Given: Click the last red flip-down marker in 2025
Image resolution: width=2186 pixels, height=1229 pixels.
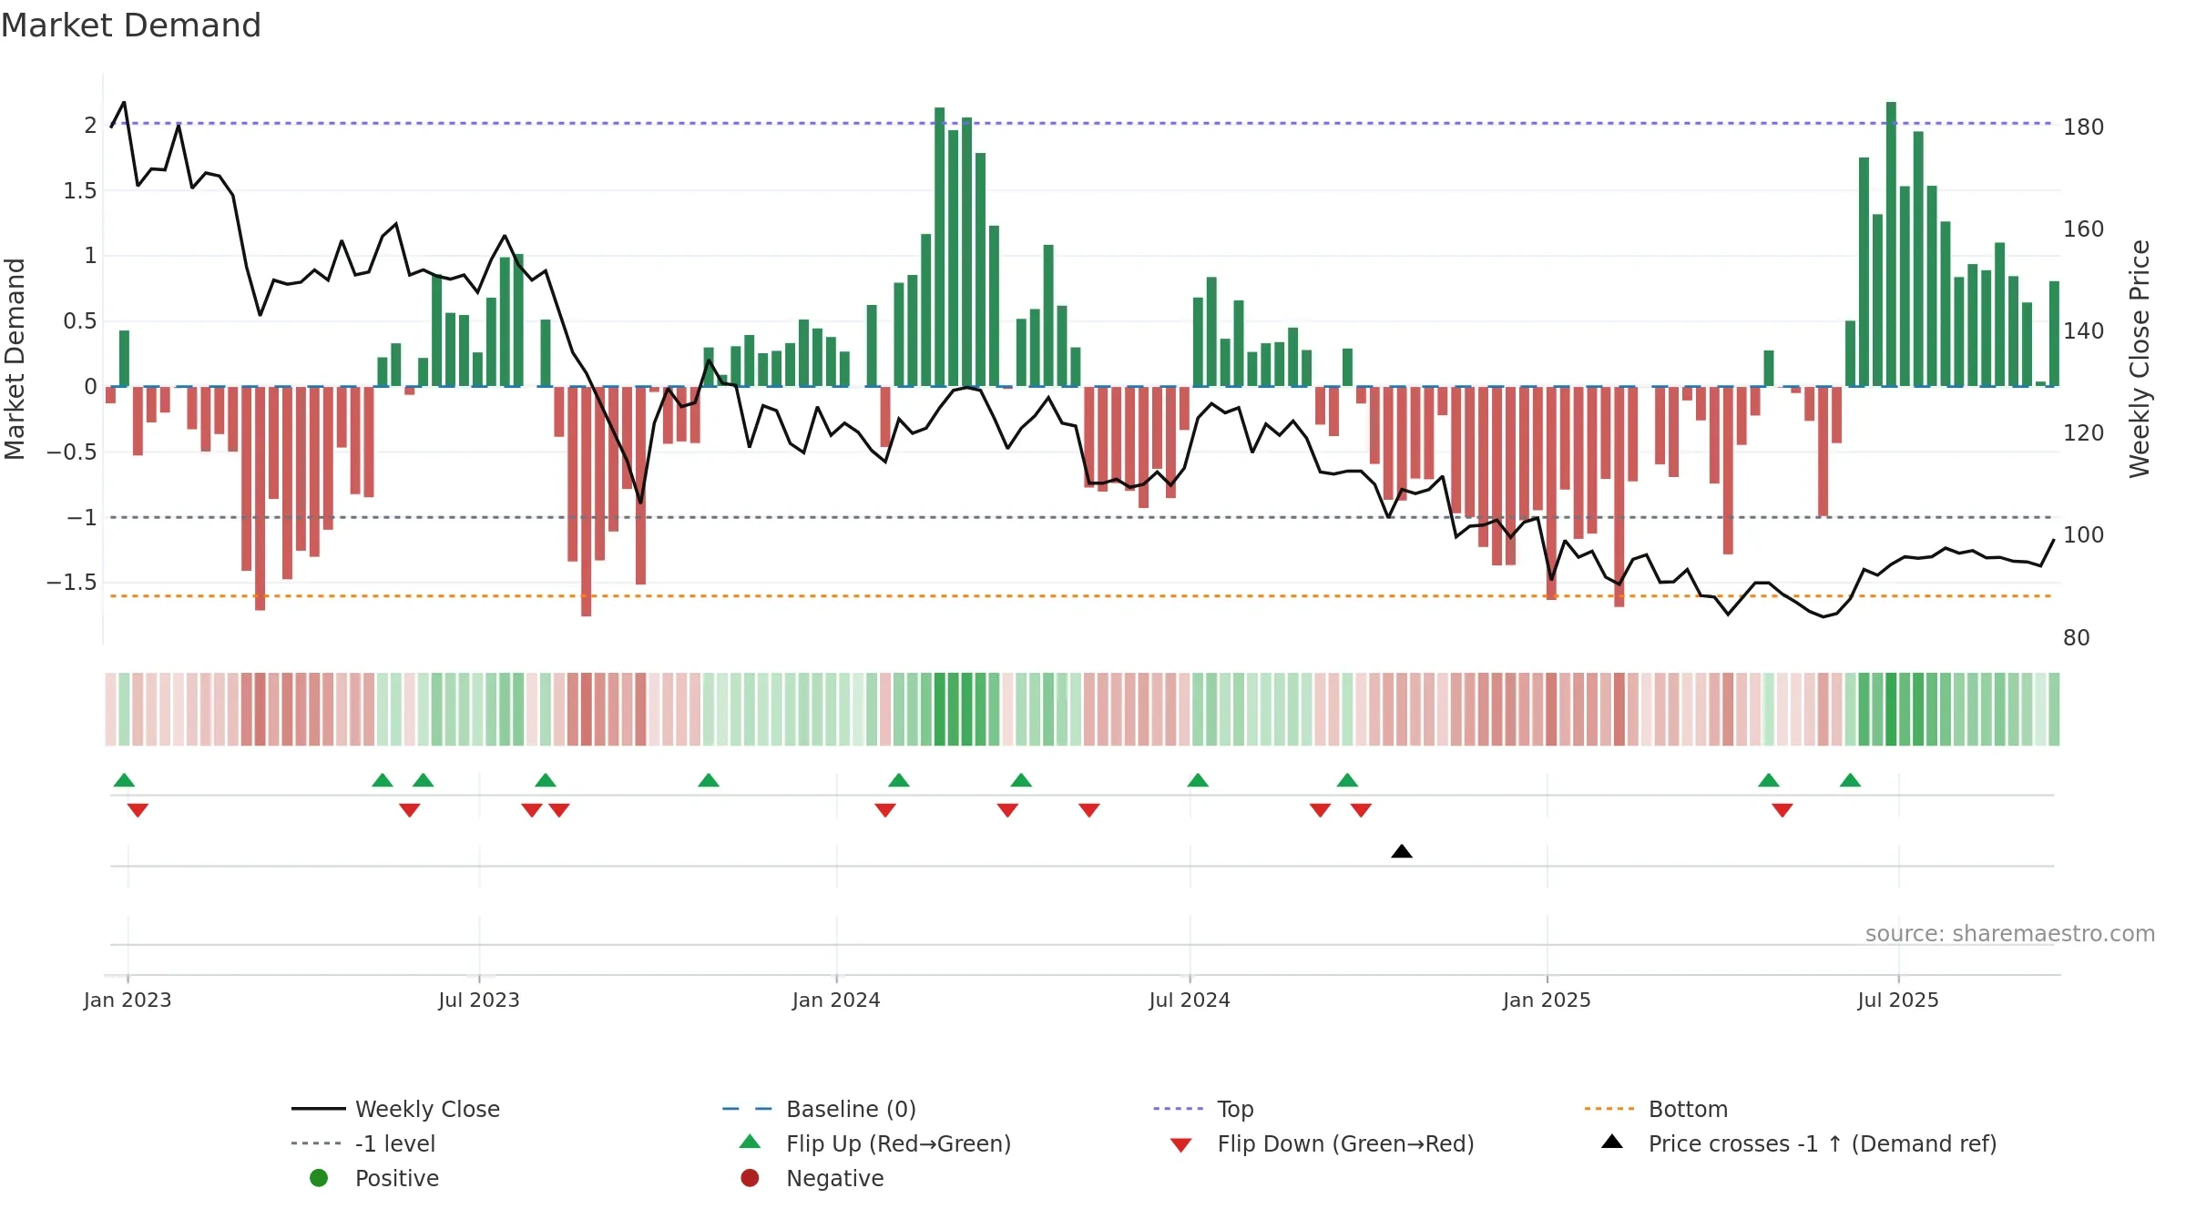Looking at the screenshot, I should tap(1783, 810).
